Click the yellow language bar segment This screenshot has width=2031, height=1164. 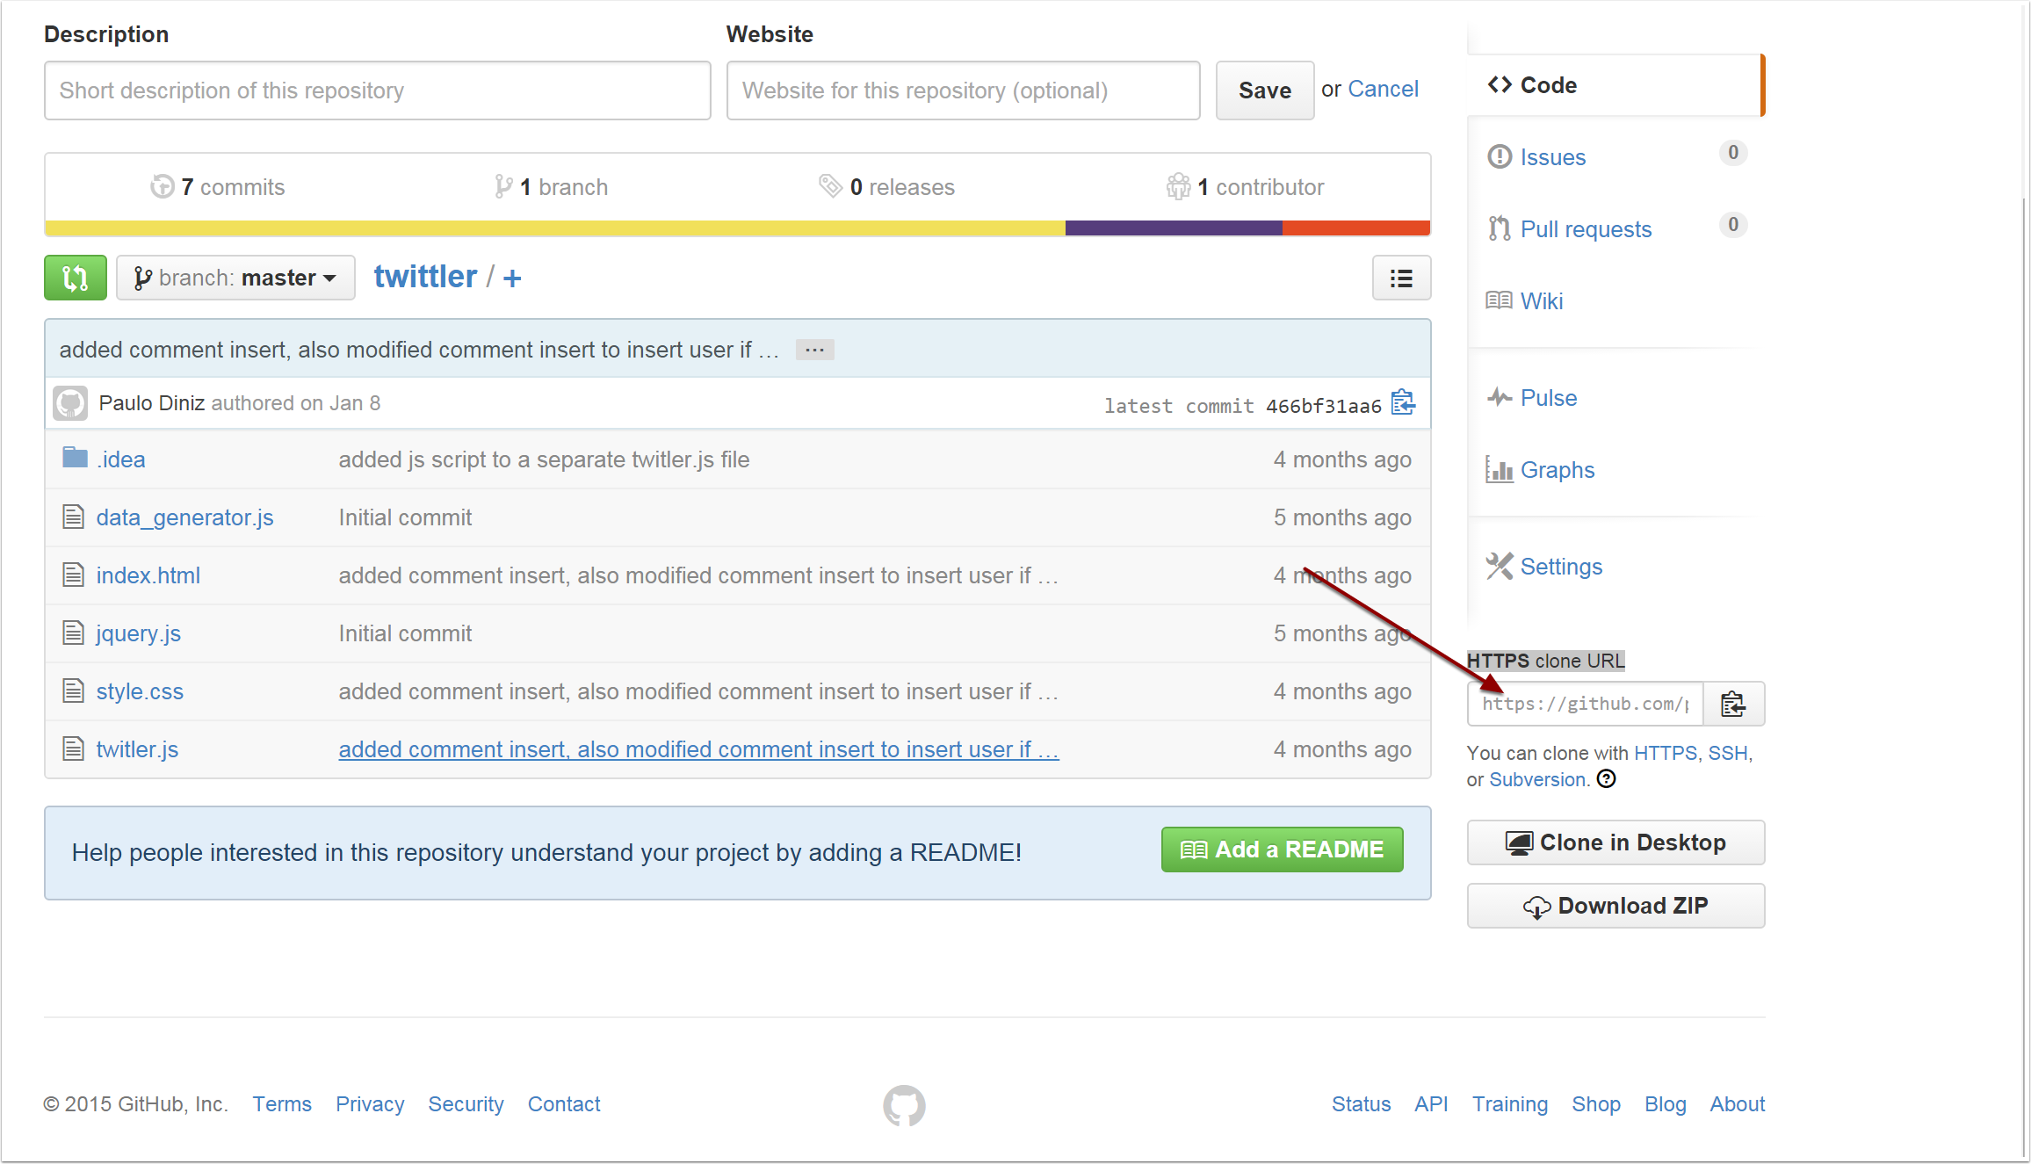click(x=555, y=228)
